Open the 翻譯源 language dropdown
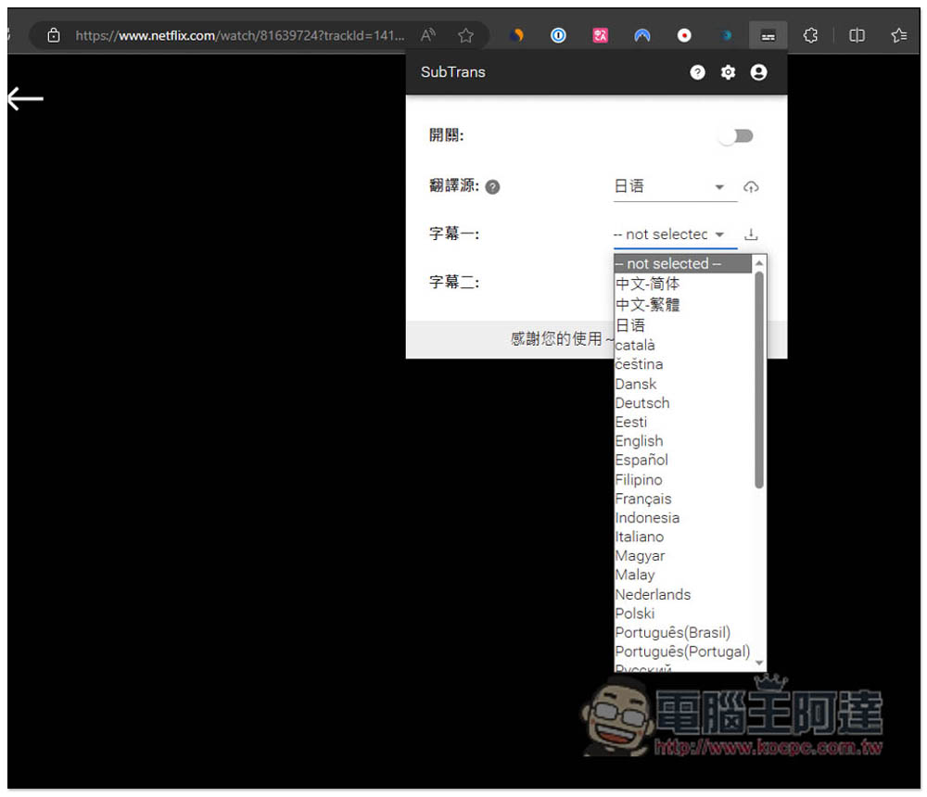The image size is (927, 797). 675,187
